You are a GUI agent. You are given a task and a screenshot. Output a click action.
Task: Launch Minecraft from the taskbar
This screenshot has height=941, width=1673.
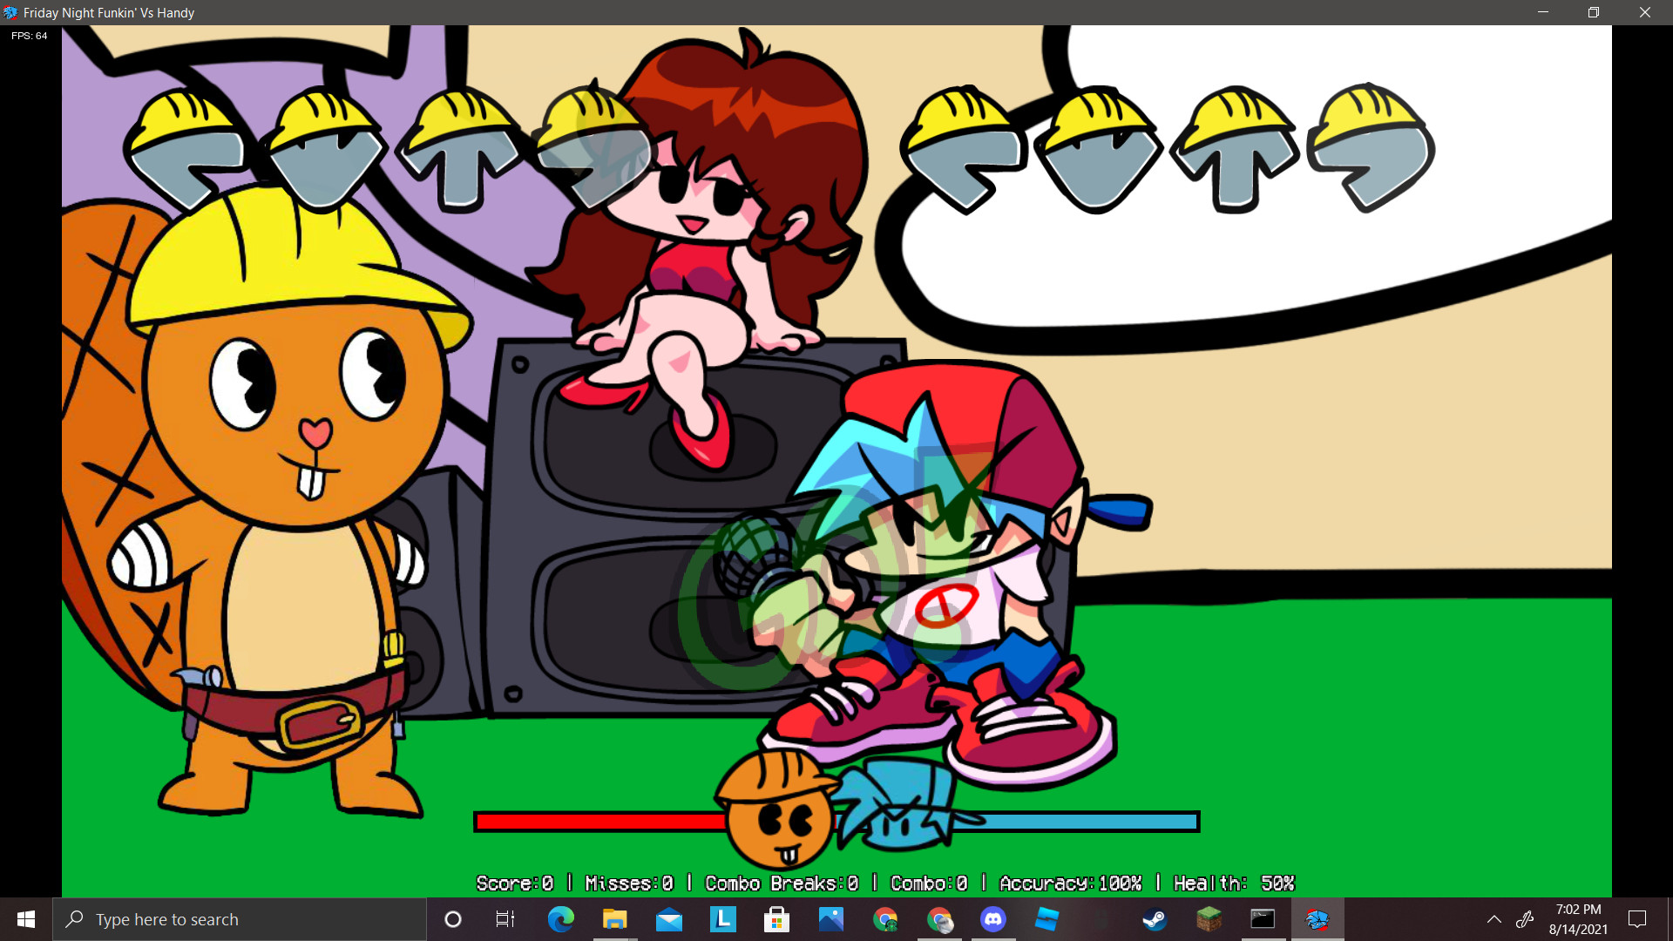[x=1208, y=919]
